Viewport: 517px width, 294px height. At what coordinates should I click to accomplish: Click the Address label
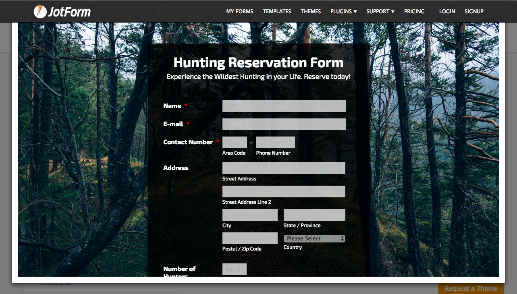tap(176, 168)
